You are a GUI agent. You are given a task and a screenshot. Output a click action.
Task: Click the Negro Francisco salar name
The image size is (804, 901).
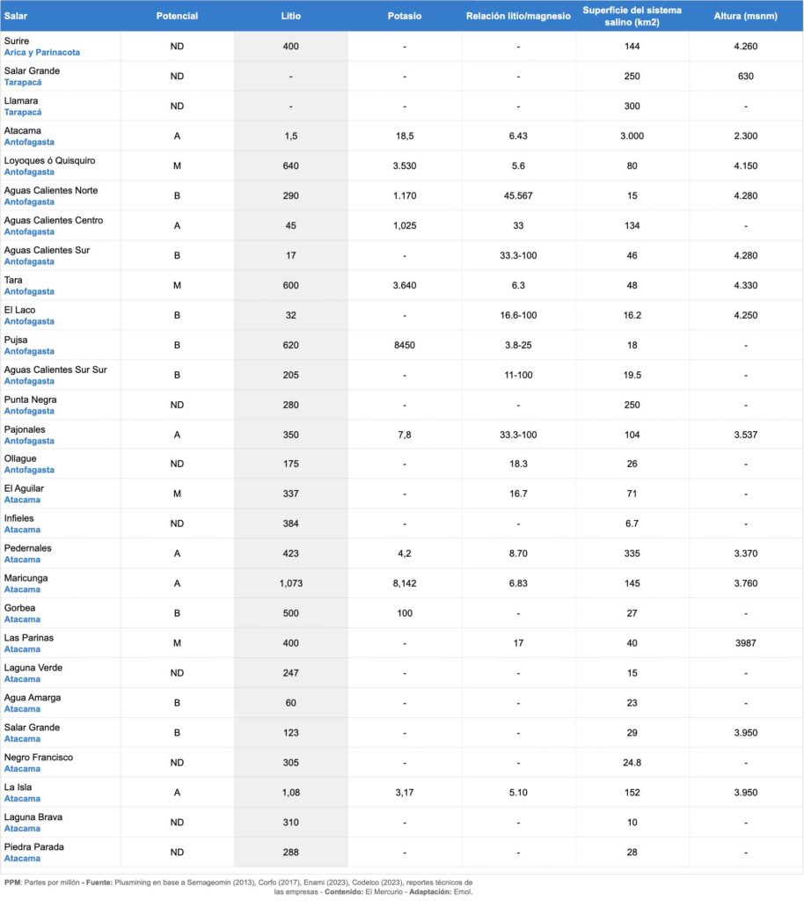39,758
